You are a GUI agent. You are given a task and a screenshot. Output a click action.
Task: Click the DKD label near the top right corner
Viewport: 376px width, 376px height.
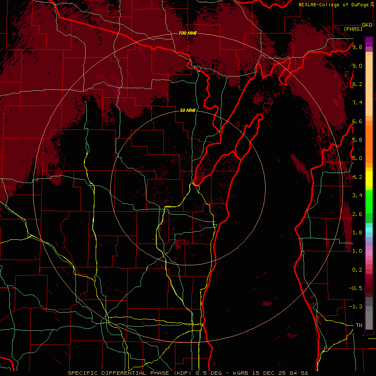tap(367, 25)
